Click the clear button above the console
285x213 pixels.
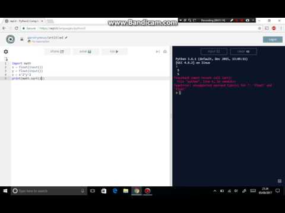pos(243,51)
